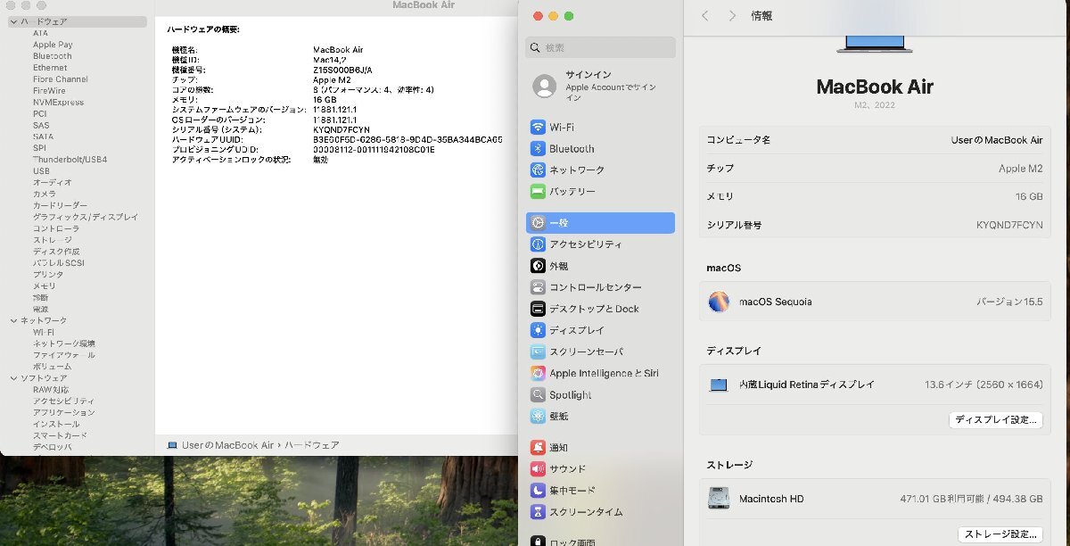Open Spotlight settings

tap(600, 394)
